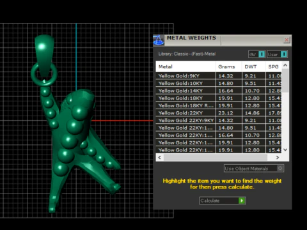
Task: Click the Library: Classic - (Fast)-Metal label
Action: pyautogui.click(x=187, y=54)
